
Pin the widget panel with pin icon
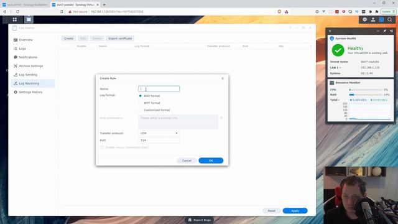tap(385, 31)
